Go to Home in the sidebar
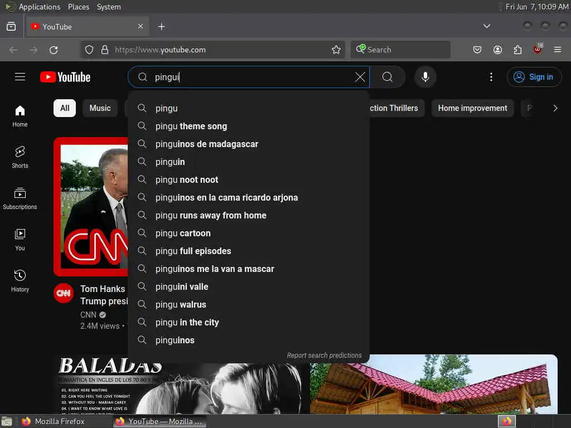The image size is (571, 428). click(x=20, y=116)
